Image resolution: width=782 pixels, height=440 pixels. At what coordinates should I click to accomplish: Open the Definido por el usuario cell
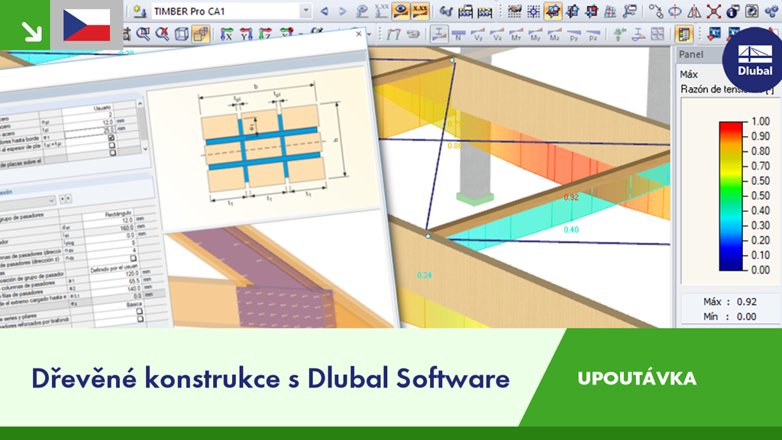tap(113, 270)
